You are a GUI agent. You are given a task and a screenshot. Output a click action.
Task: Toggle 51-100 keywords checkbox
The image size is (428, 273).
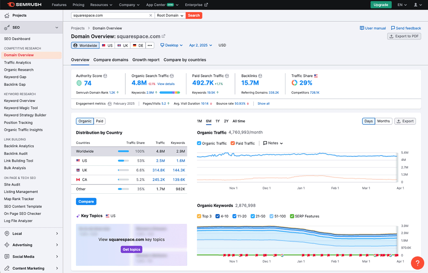click(x=271, y=216)
